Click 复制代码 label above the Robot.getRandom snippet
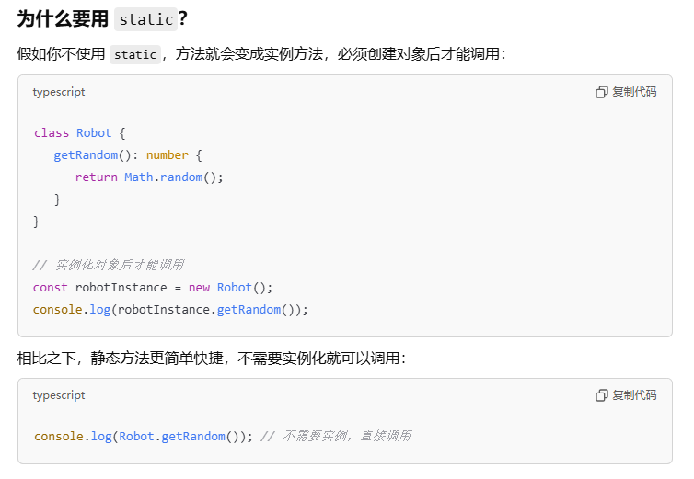 (x=634, y=395)
